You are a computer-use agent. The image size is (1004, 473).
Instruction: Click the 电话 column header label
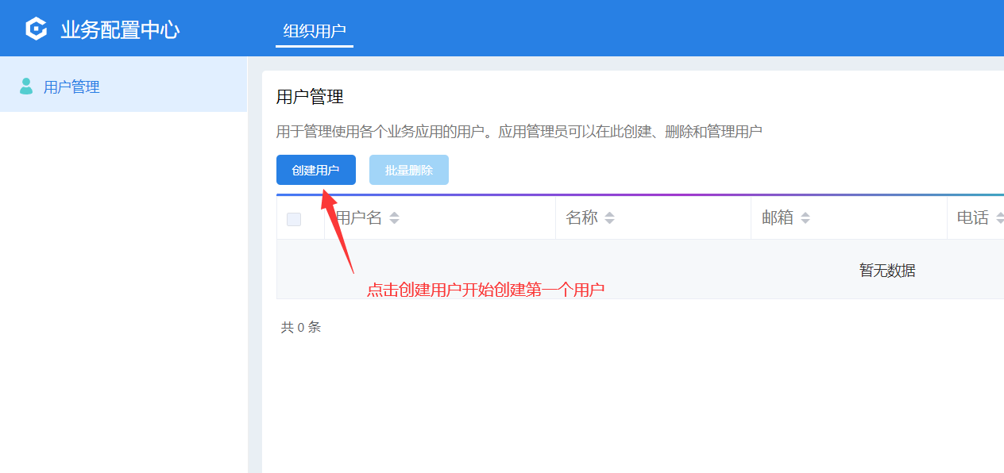click(x=973, y=218)
